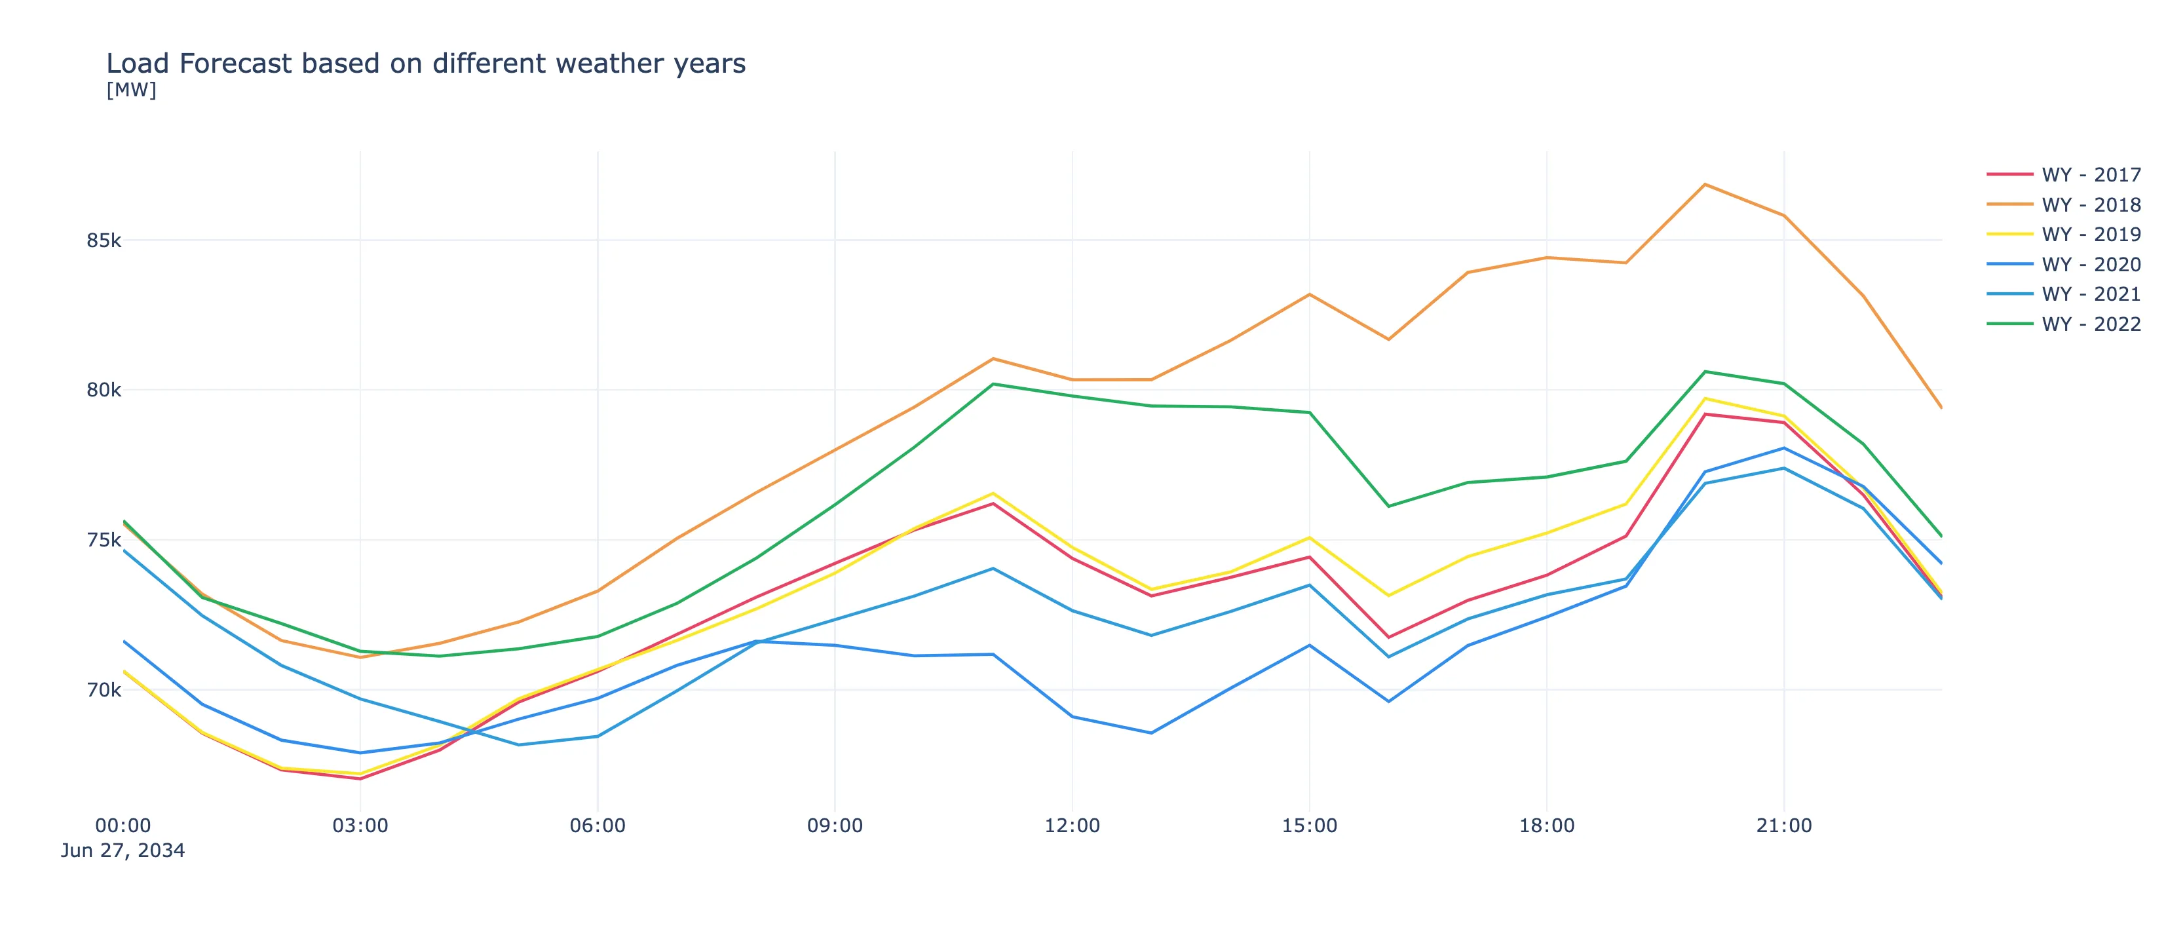2166x937 pixels.
Task: Click the 06:00 x-axis tick label
Action: (x=597, y=826)
